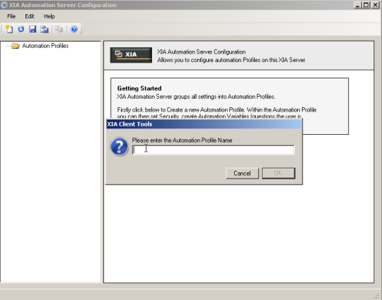The image size is (382, 300).
Task: Click the XIA Client Tools dialog title bar
Action: point(204,124)
